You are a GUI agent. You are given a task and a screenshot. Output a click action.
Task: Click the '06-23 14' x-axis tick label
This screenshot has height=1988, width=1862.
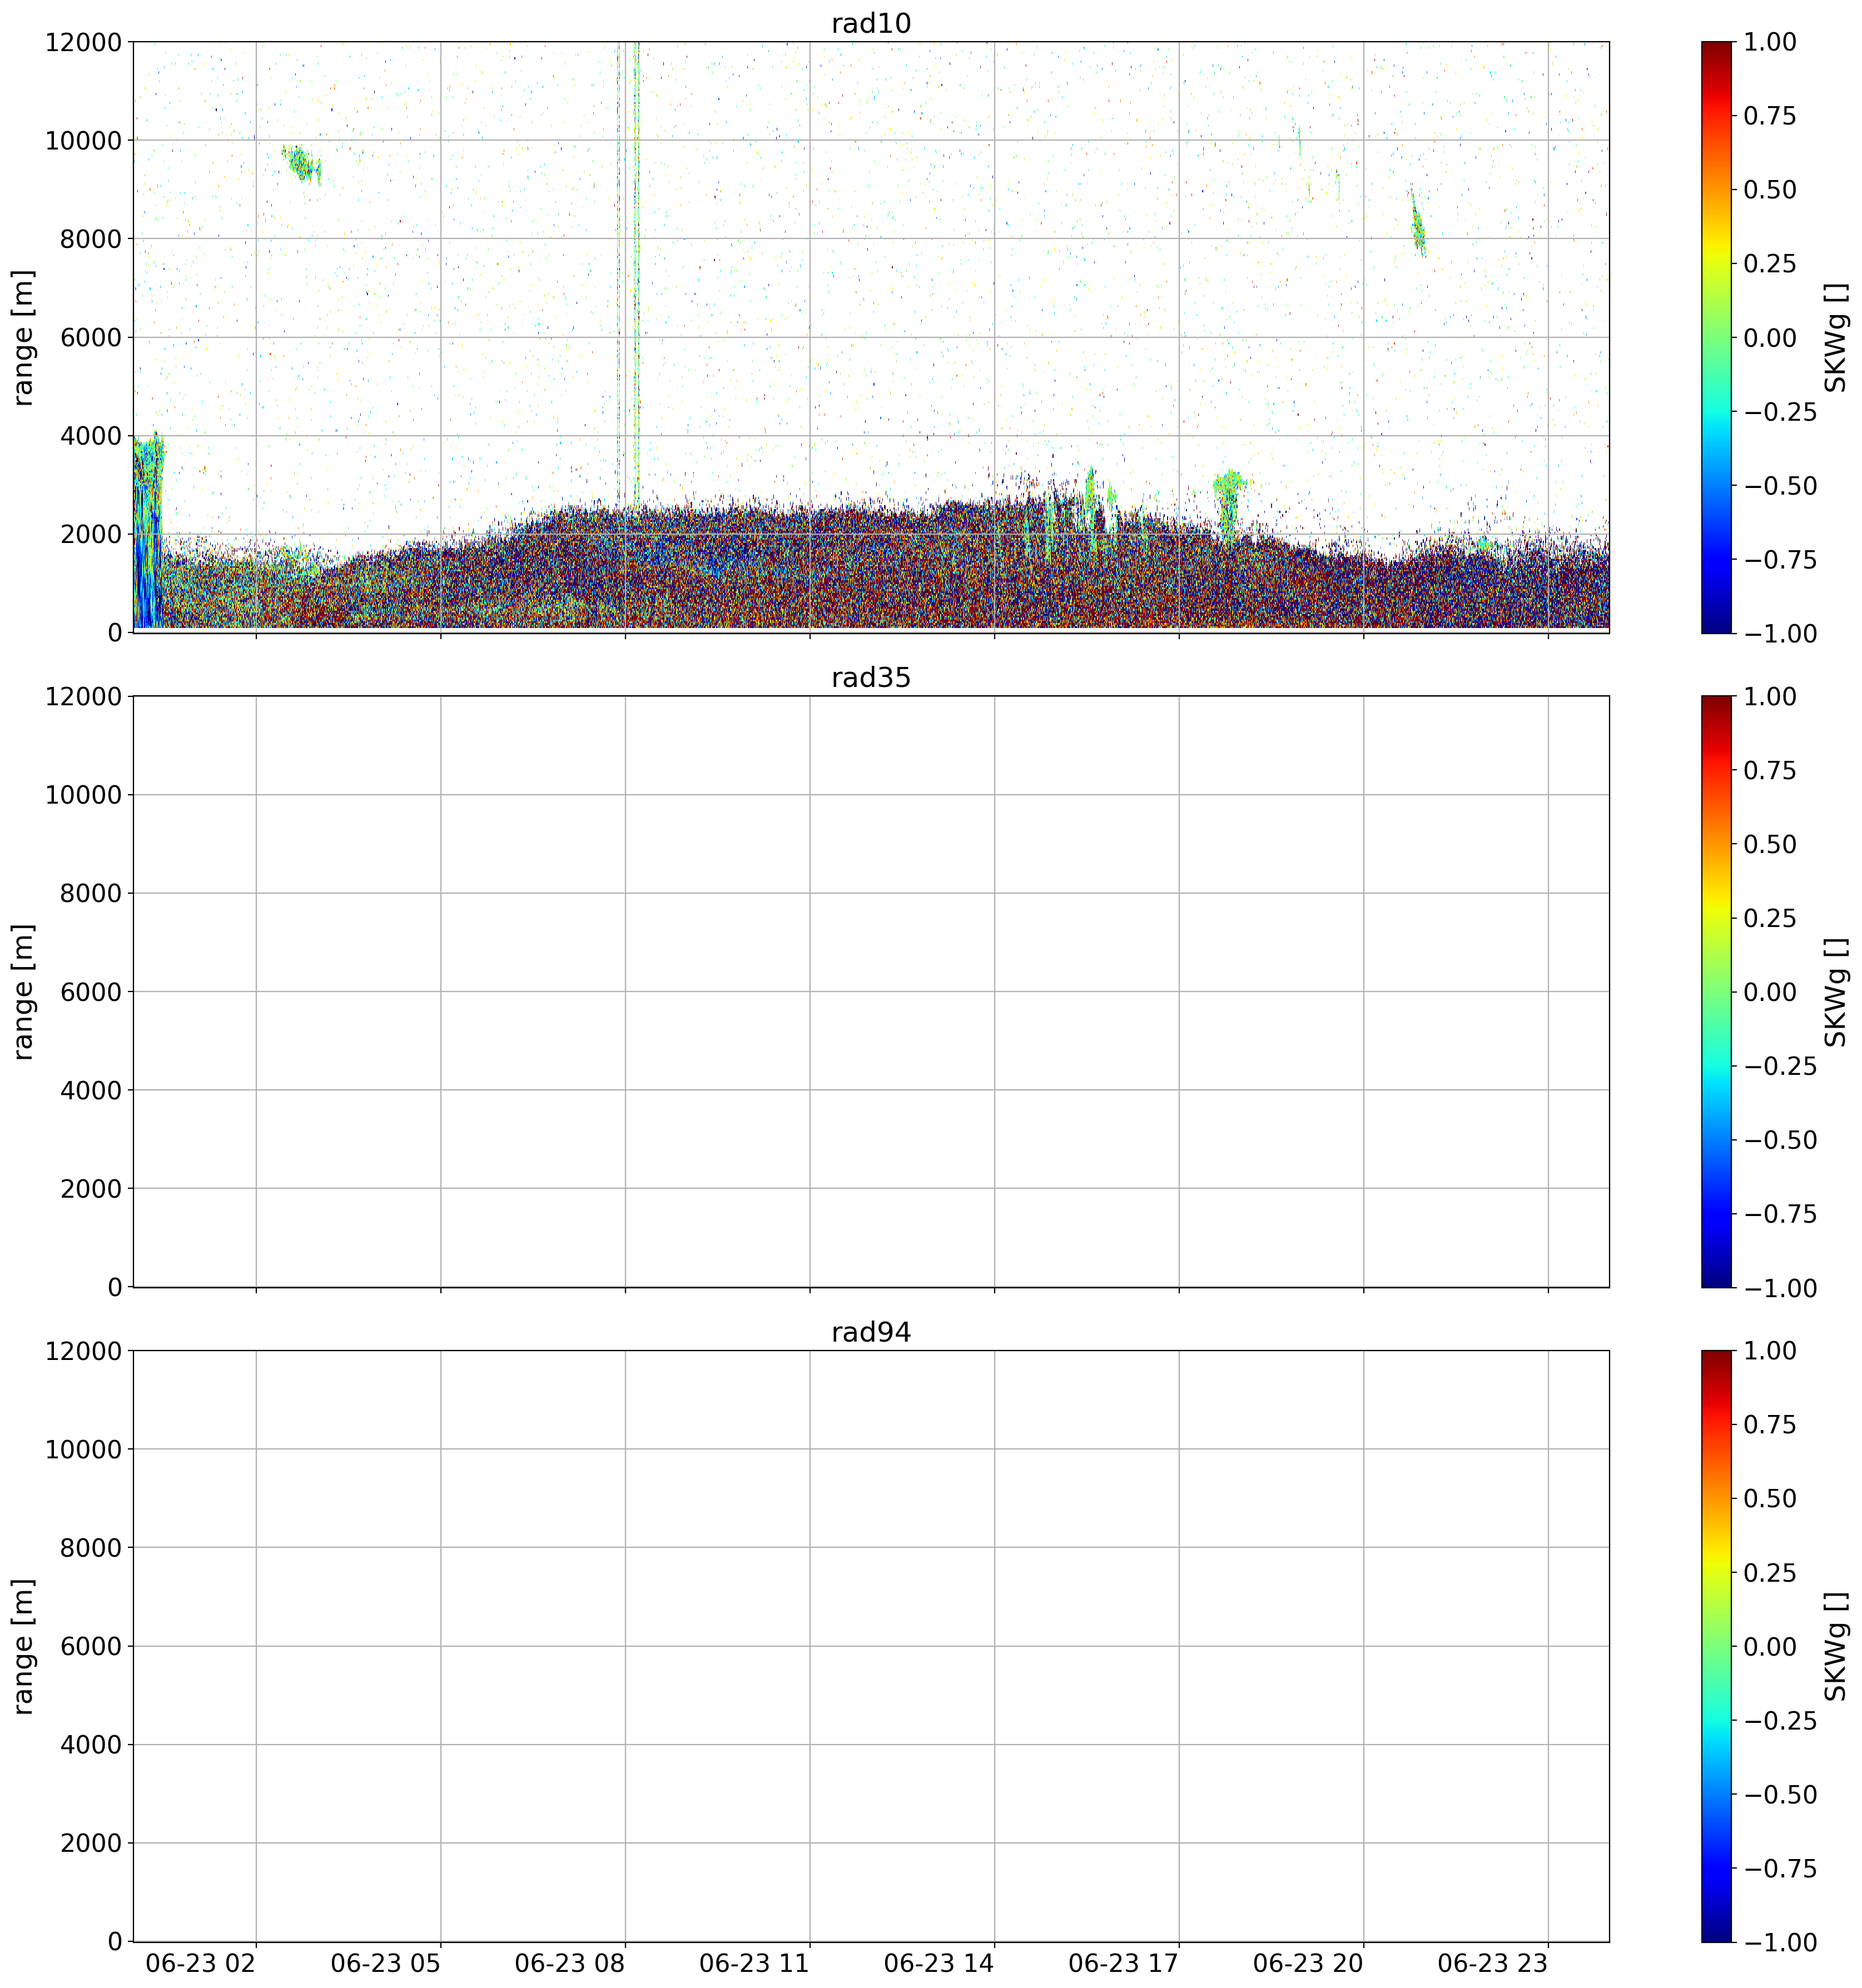[x=939, y=1963]
